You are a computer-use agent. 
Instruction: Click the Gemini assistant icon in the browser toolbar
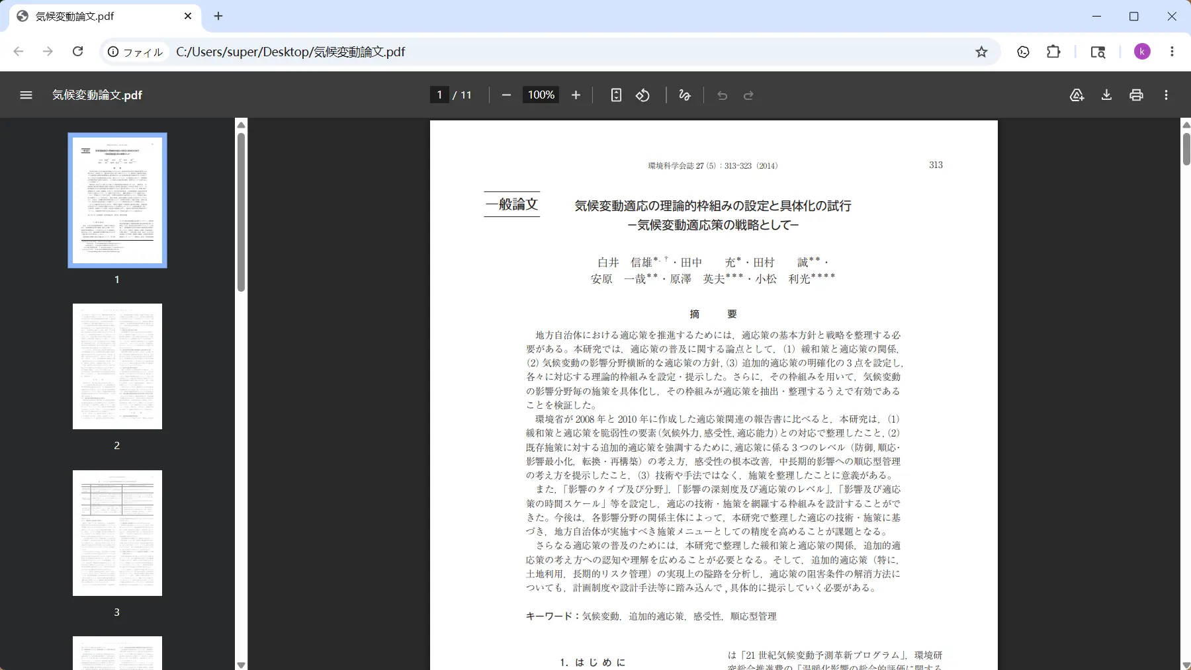click(1023, 52)
